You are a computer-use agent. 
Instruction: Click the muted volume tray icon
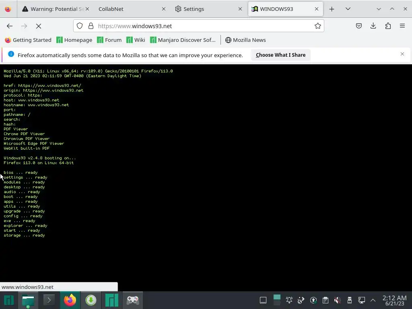[338, 300]
